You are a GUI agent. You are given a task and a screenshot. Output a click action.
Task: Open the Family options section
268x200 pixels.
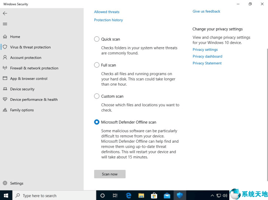pyautogui.click(x=42, y=110)
